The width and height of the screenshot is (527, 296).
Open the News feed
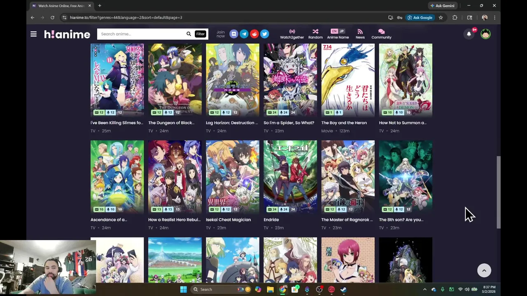[x=360, y=34]
